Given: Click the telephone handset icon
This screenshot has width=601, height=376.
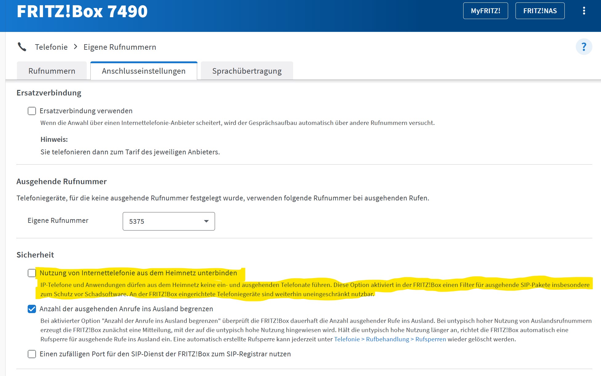Looking at the screenshot, I should [x=22, y=47].
